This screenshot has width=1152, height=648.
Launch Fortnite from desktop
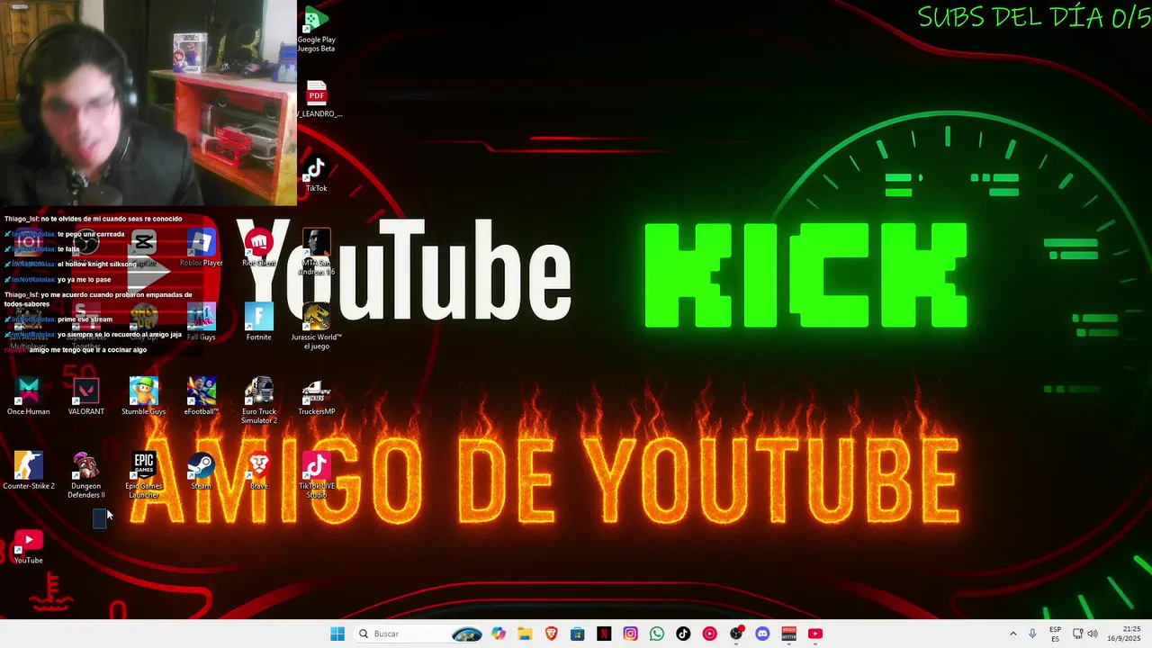[258, 322]
